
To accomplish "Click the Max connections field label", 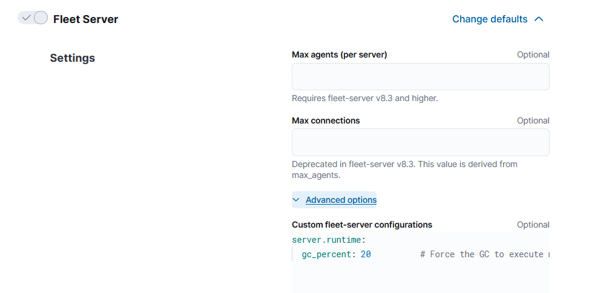I will click(x=326, y=120).
